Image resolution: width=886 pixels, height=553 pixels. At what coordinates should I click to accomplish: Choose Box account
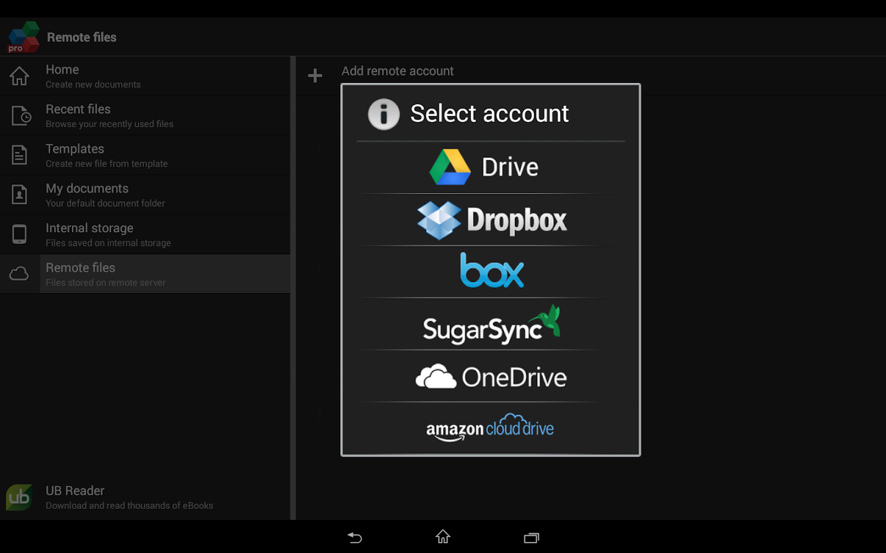(x=490, y=272)
